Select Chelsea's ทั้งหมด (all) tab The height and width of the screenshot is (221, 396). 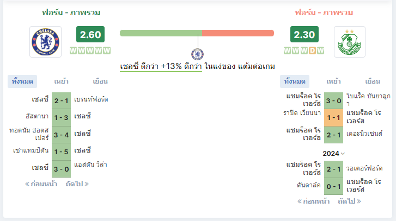(22, 81)
